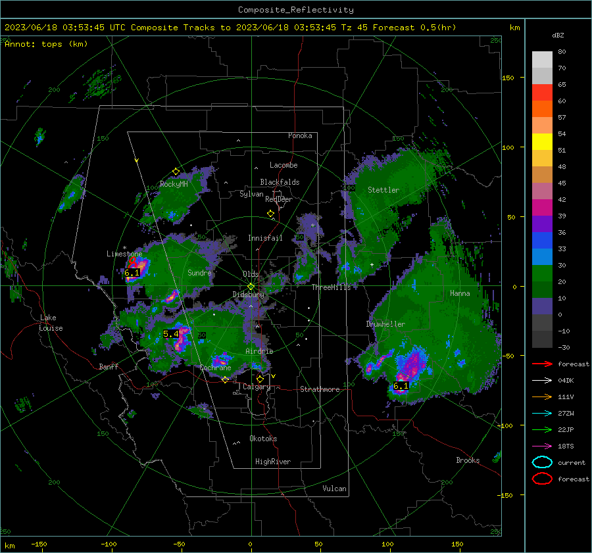Click the RockyMH label

coord(174,184)
